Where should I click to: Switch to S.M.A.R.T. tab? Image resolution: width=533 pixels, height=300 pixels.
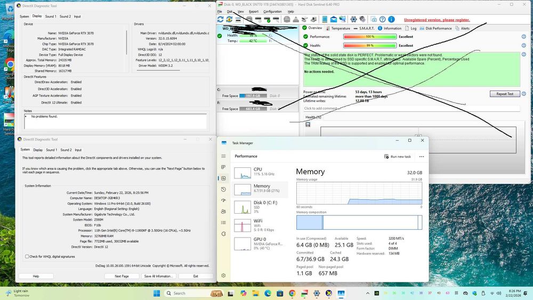tap(364, 28)
